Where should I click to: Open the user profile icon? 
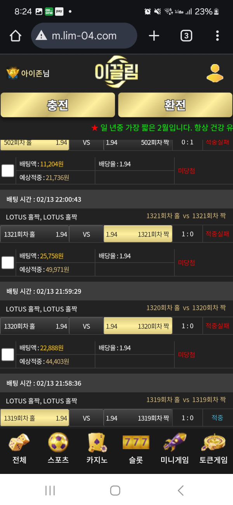click(215, 73)
